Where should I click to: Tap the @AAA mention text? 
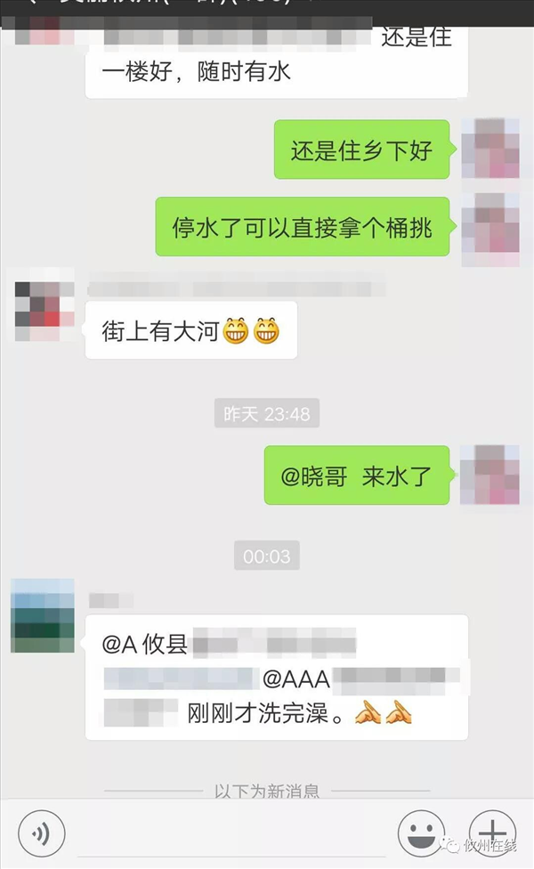tap(296, 678)
